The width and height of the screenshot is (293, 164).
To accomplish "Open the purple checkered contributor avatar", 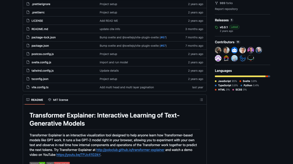I will [x=218, y=58].
